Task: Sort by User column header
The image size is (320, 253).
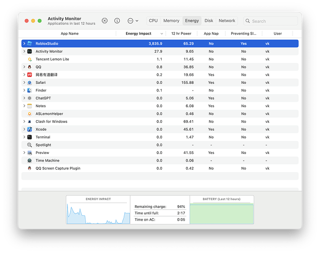Action: click(278, 33)
